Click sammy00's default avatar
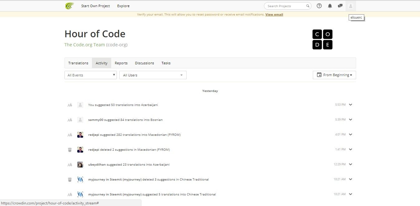Image resolution: width=420 pixels, height=206 pixels. (x=80, y=120)
